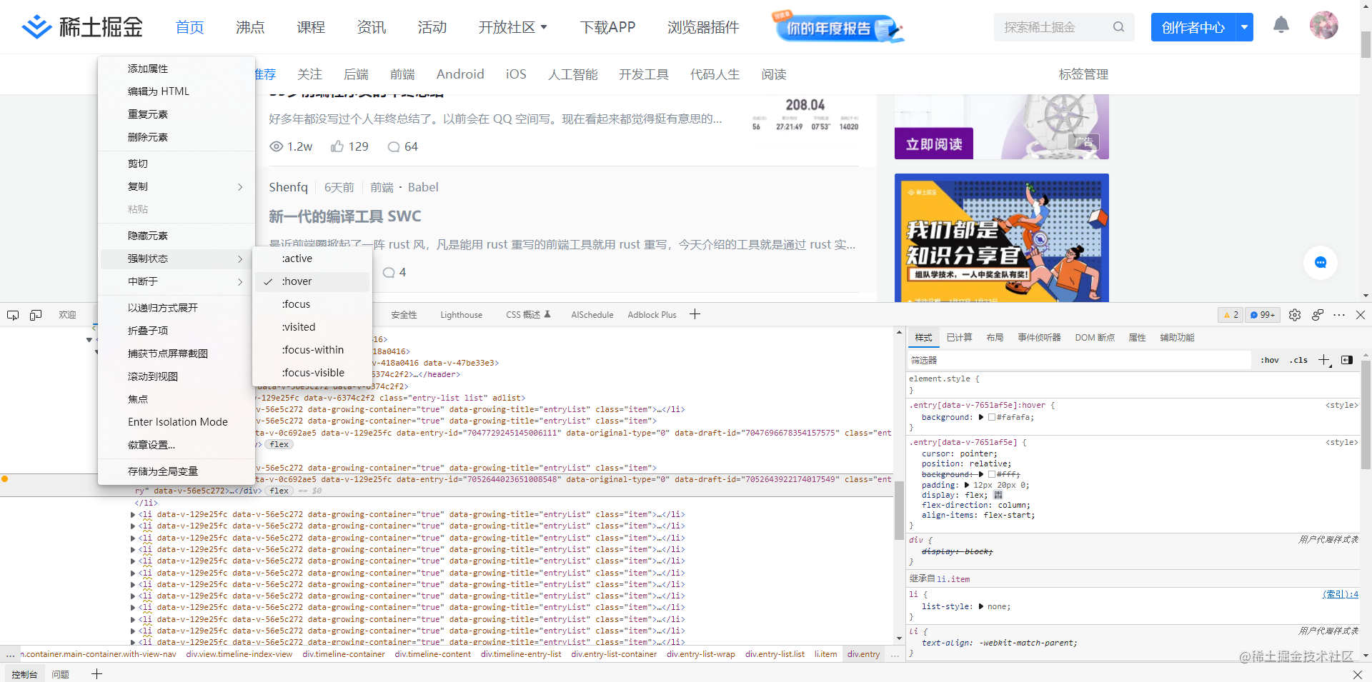Toggle the :focus-within forced state

(312, 350)
